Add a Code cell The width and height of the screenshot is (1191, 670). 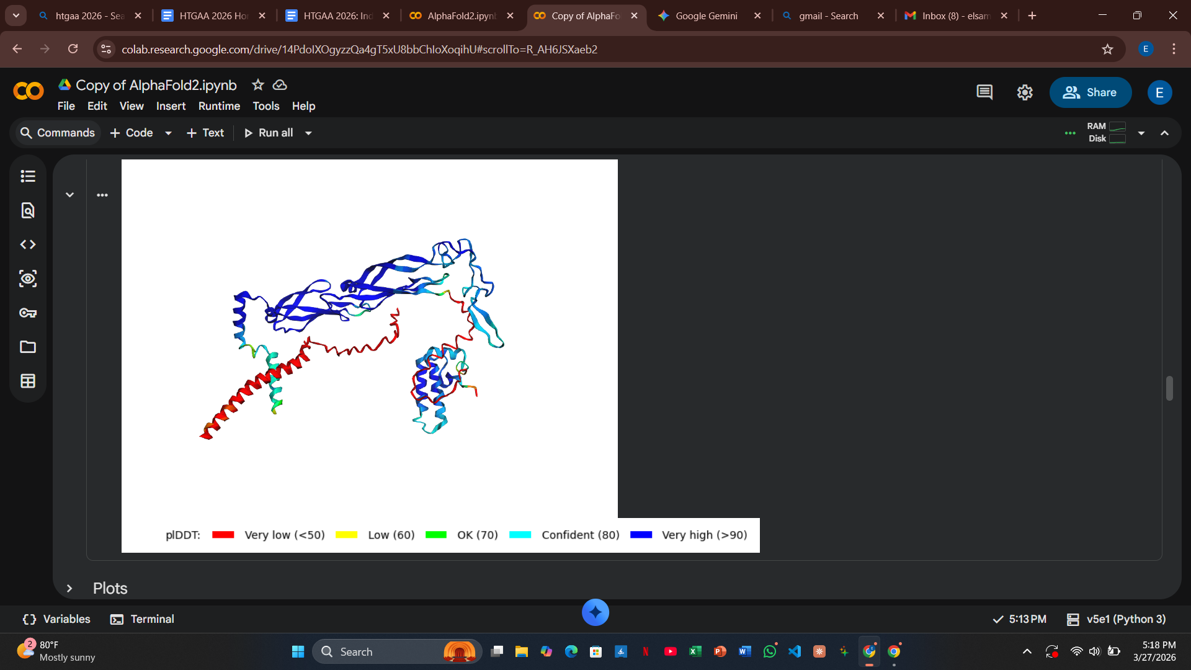132,133
